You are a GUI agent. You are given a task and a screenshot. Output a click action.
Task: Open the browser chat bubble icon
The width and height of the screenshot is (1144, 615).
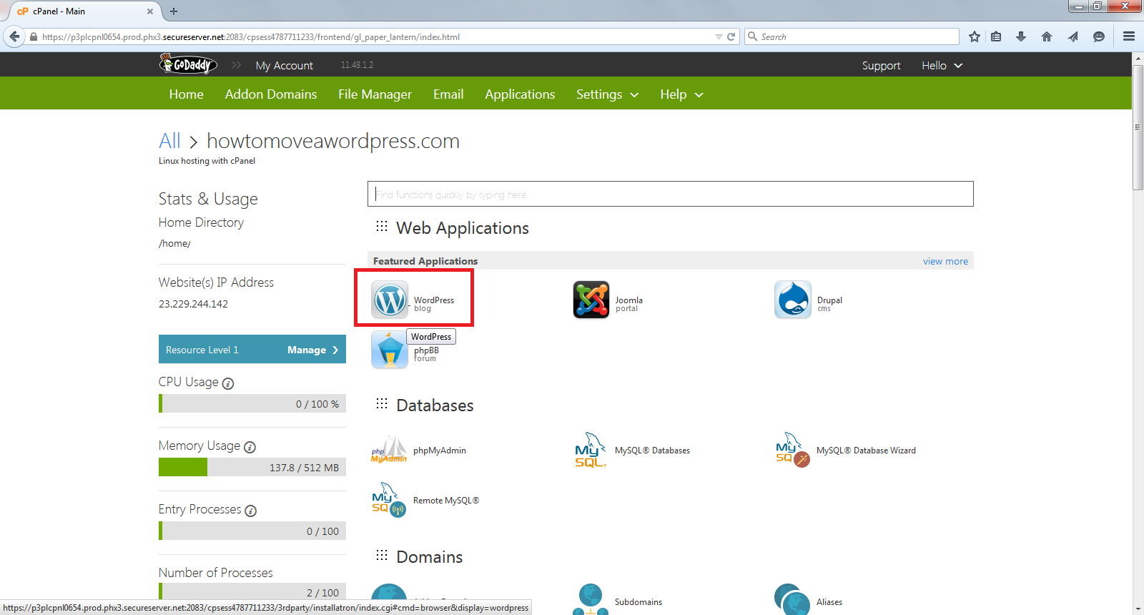click(1099, 36)
